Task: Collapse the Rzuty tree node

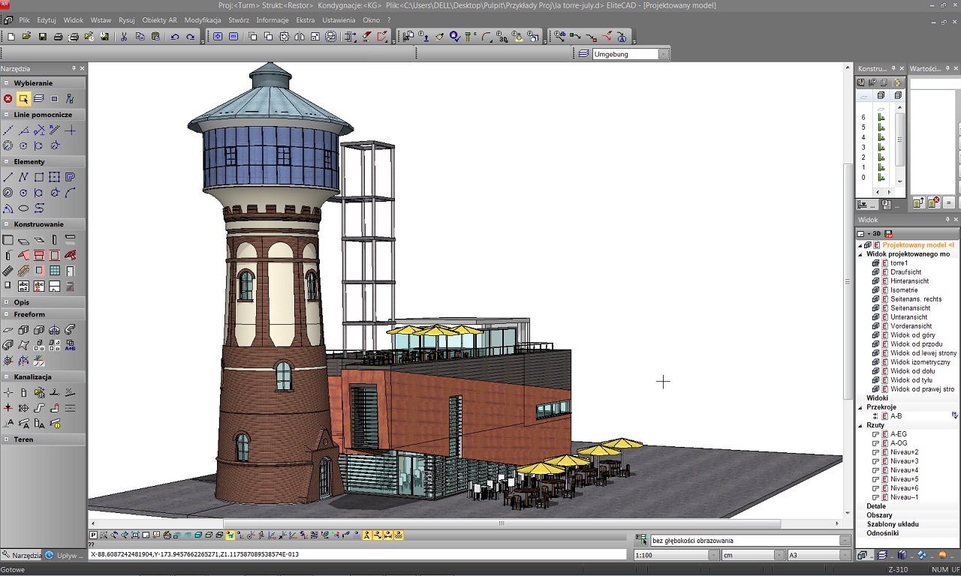Action: pos(860,425)
